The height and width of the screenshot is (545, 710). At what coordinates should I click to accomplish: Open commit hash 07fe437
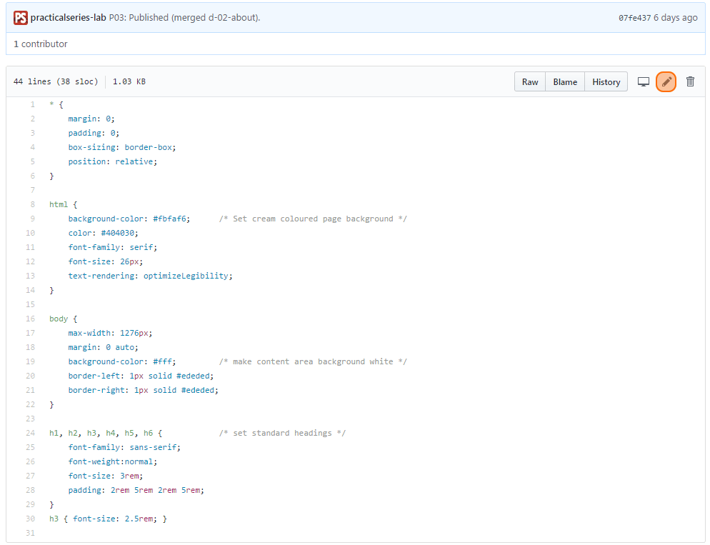634,18
